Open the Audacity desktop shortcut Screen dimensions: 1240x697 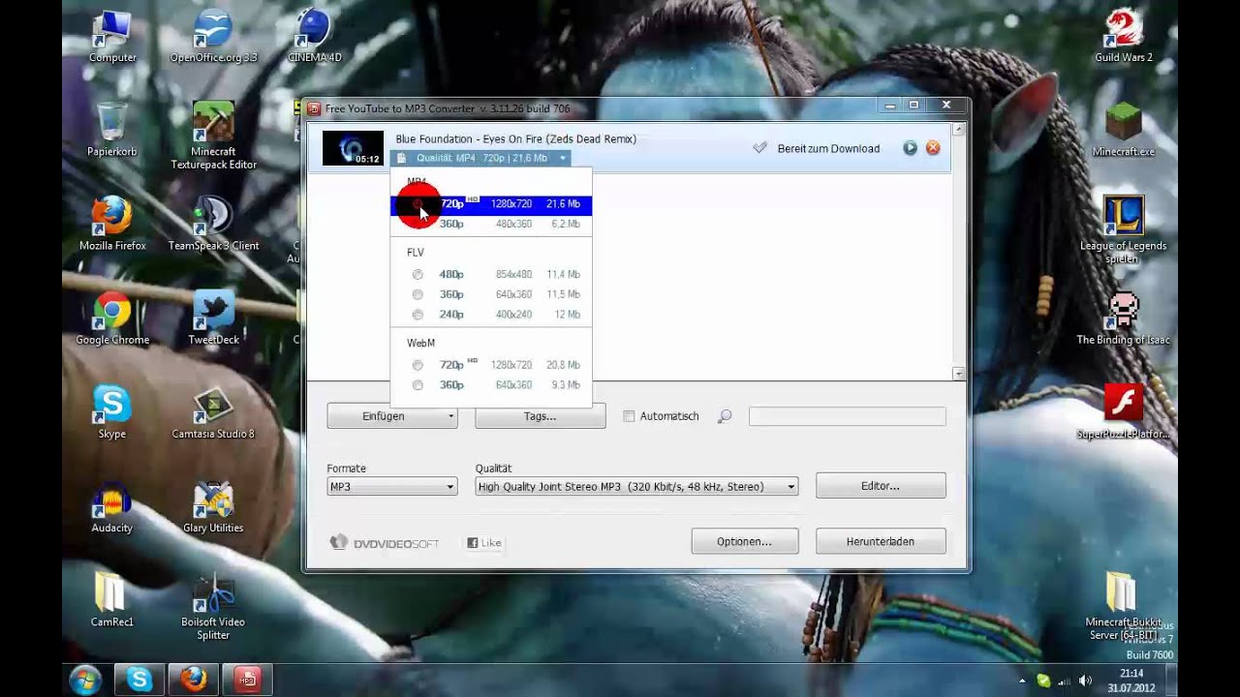(112, 506)
